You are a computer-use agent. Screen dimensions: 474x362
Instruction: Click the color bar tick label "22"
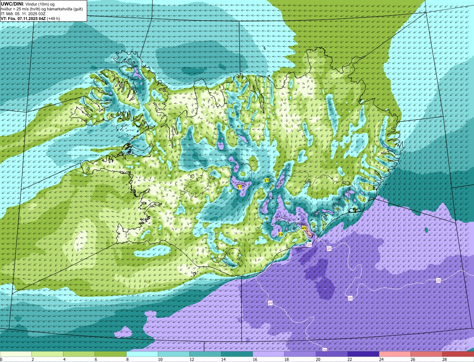click(350, 359)
